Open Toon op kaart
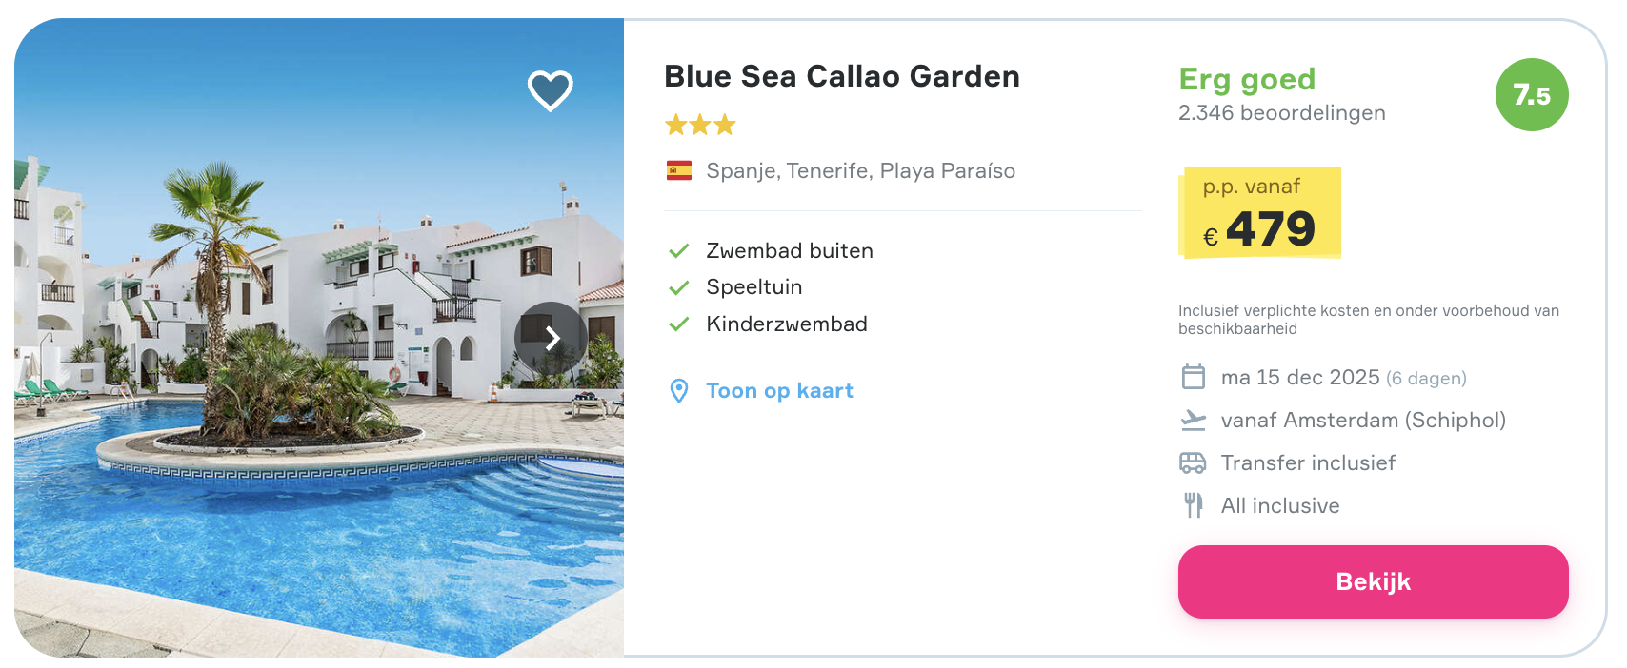1627x668 pixels. click(779, 390)
